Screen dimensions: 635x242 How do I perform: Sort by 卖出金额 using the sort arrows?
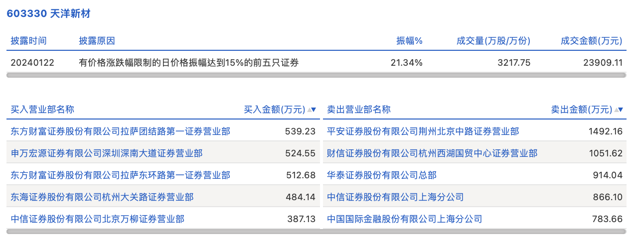pos(619,110)
